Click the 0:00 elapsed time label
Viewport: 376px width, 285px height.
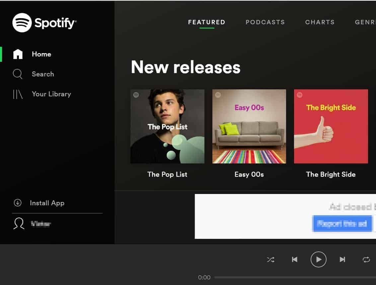point(204,278)
